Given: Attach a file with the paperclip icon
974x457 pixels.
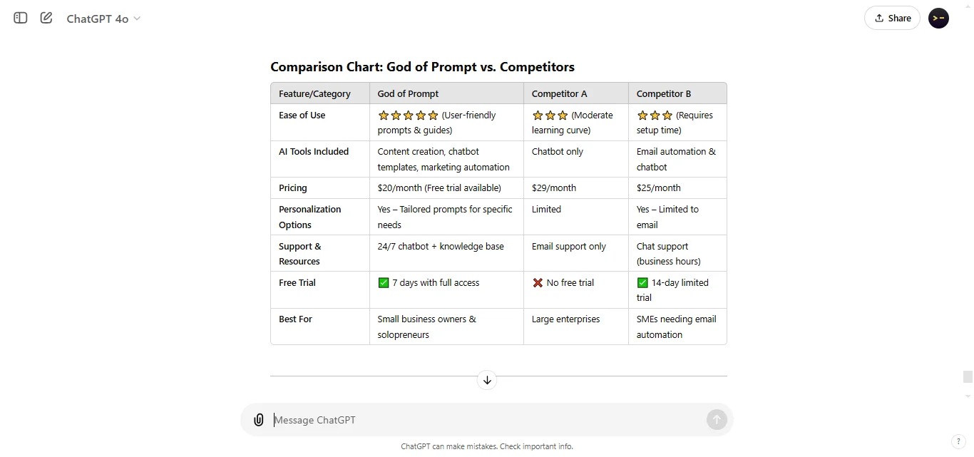Looking at the screenshot, I should tap(258, 419).
